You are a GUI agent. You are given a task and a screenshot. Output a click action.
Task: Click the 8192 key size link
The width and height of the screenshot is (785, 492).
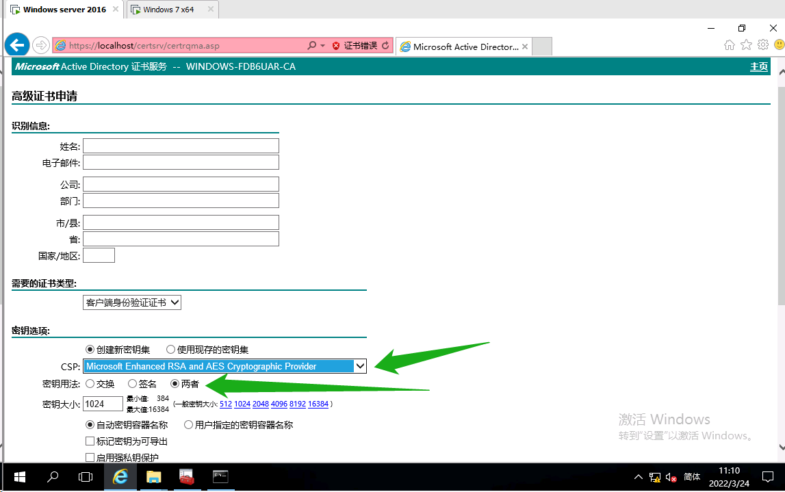coord(298,404)
